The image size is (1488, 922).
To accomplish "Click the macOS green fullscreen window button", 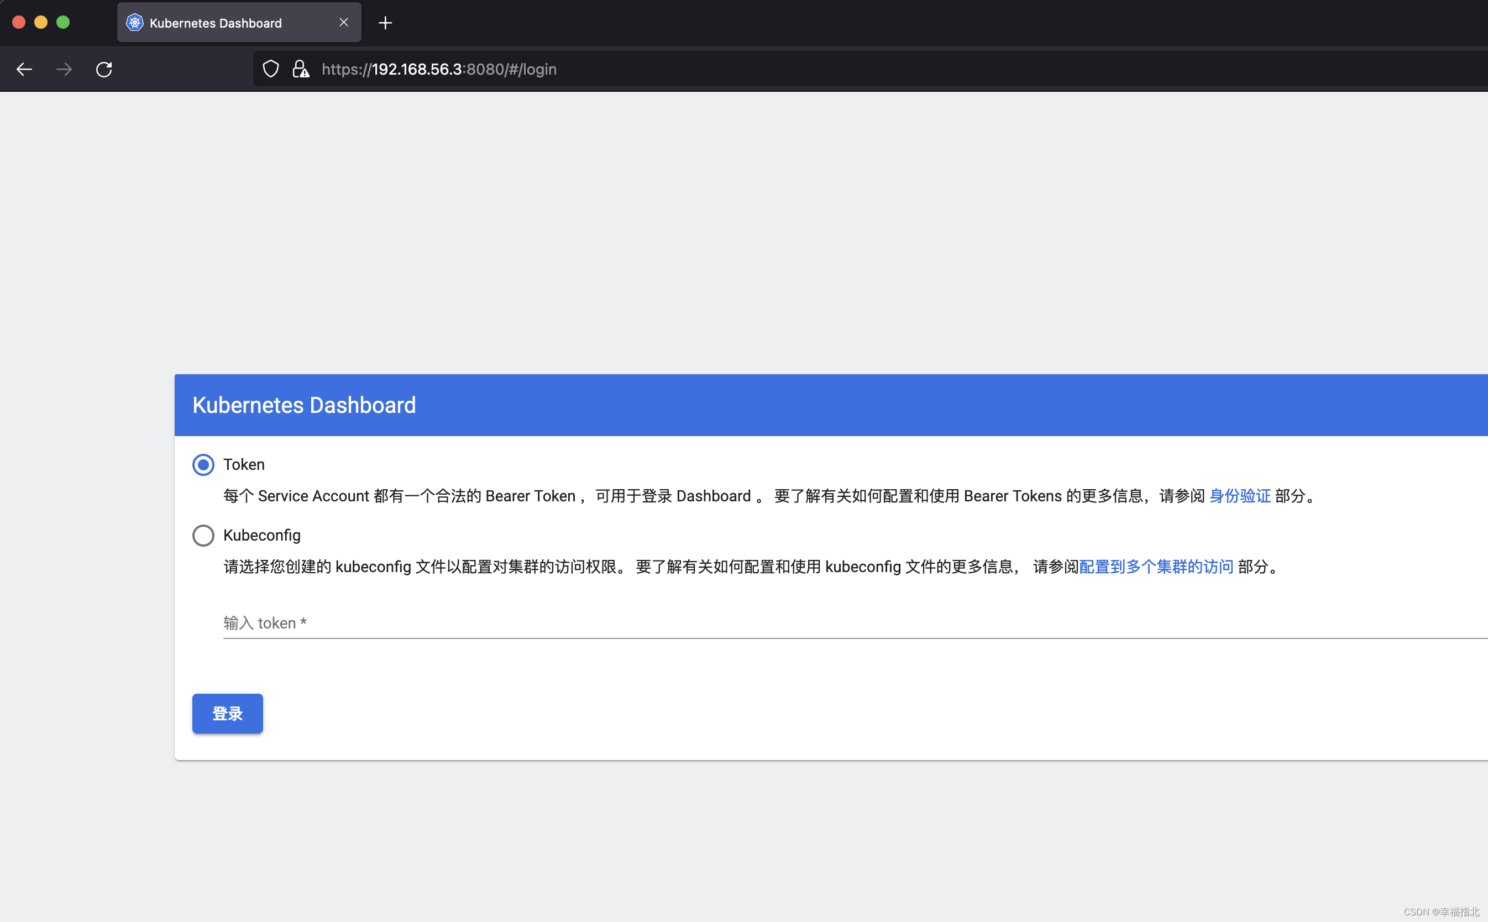I will coord(63,23).
